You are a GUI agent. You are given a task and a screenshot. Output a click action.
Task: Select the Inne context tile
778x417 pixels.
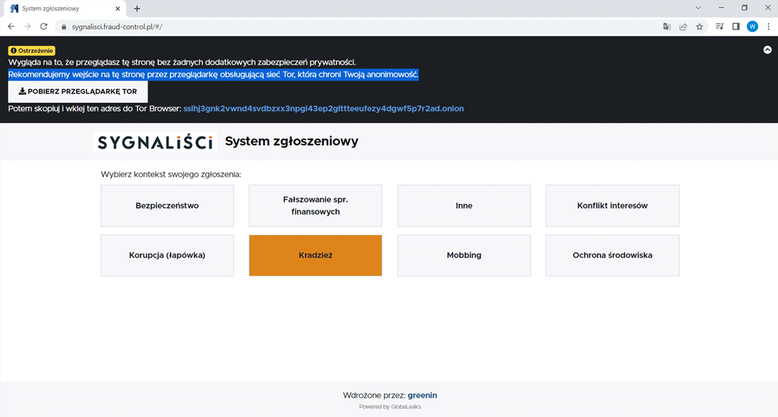click(x=464, y=206)
